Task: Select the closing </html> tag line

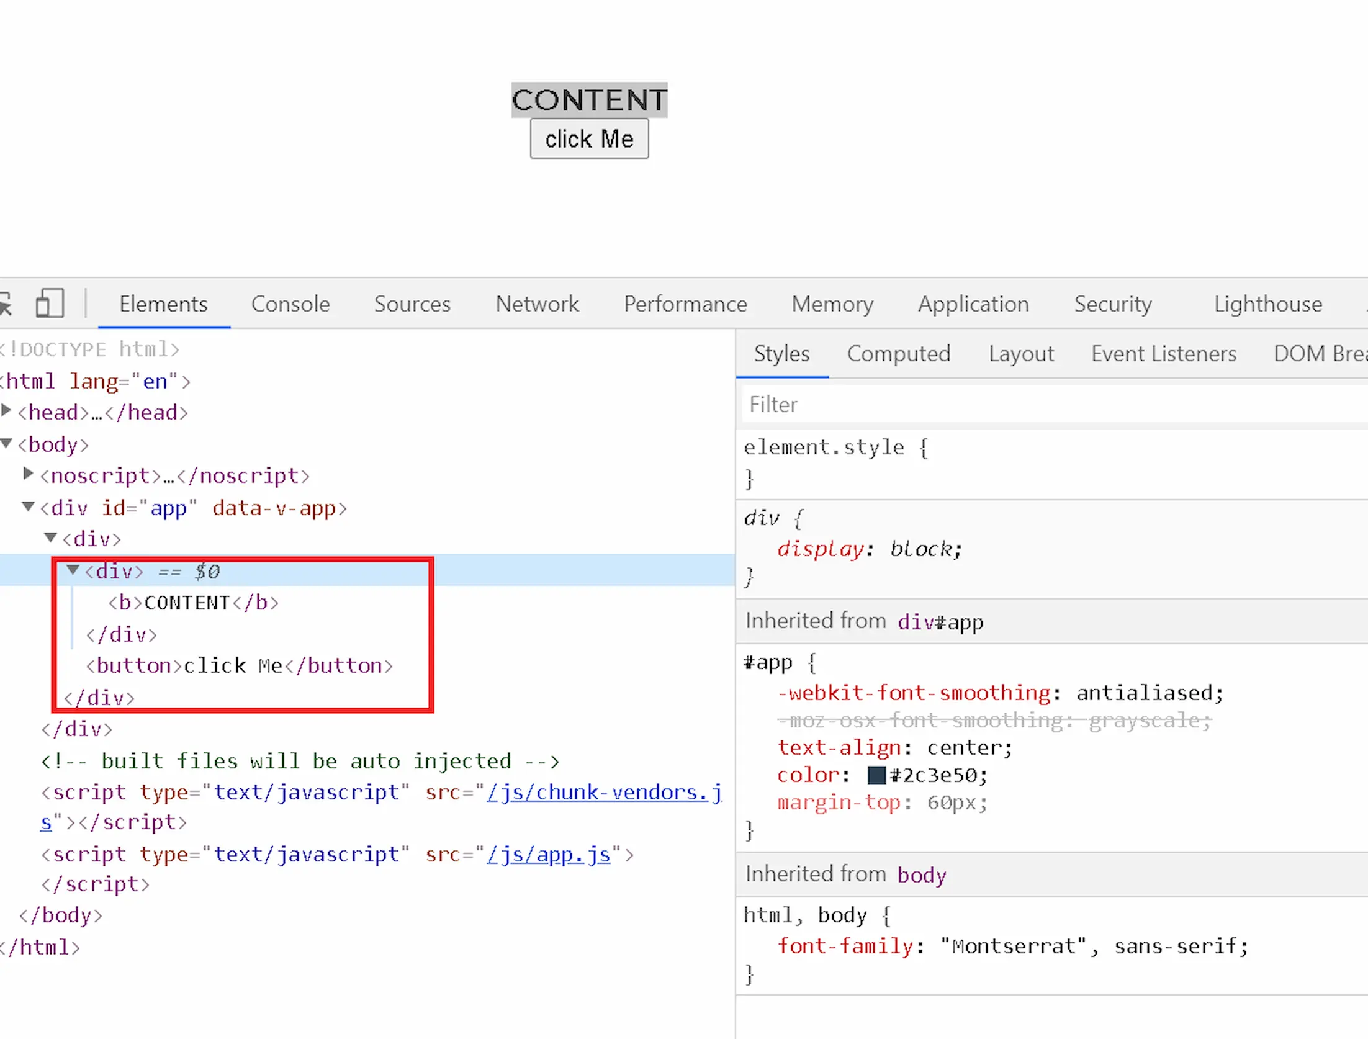Action: pos(40,948)
